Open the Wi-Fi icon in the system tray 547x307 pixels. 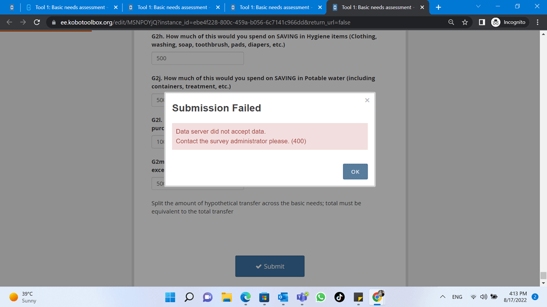tap(473, 297)
